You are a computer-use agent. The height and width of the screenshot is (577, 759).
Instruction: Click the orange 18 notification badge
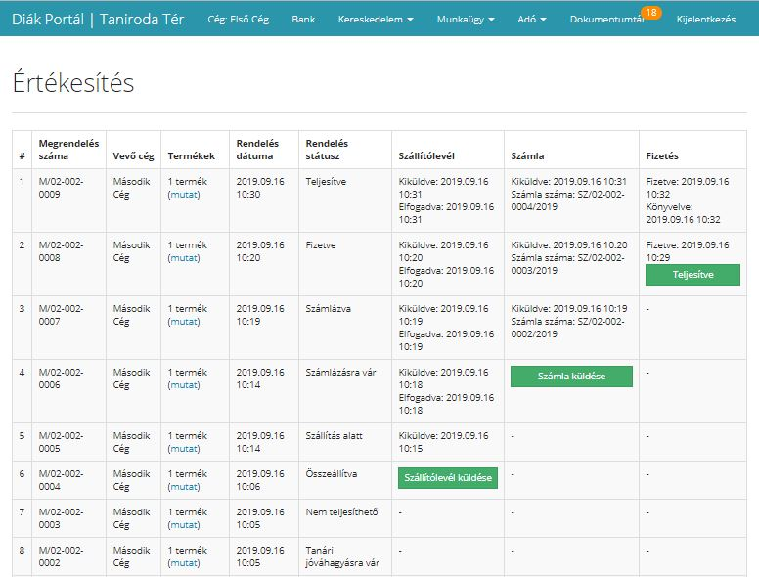(x=651, y=12)
